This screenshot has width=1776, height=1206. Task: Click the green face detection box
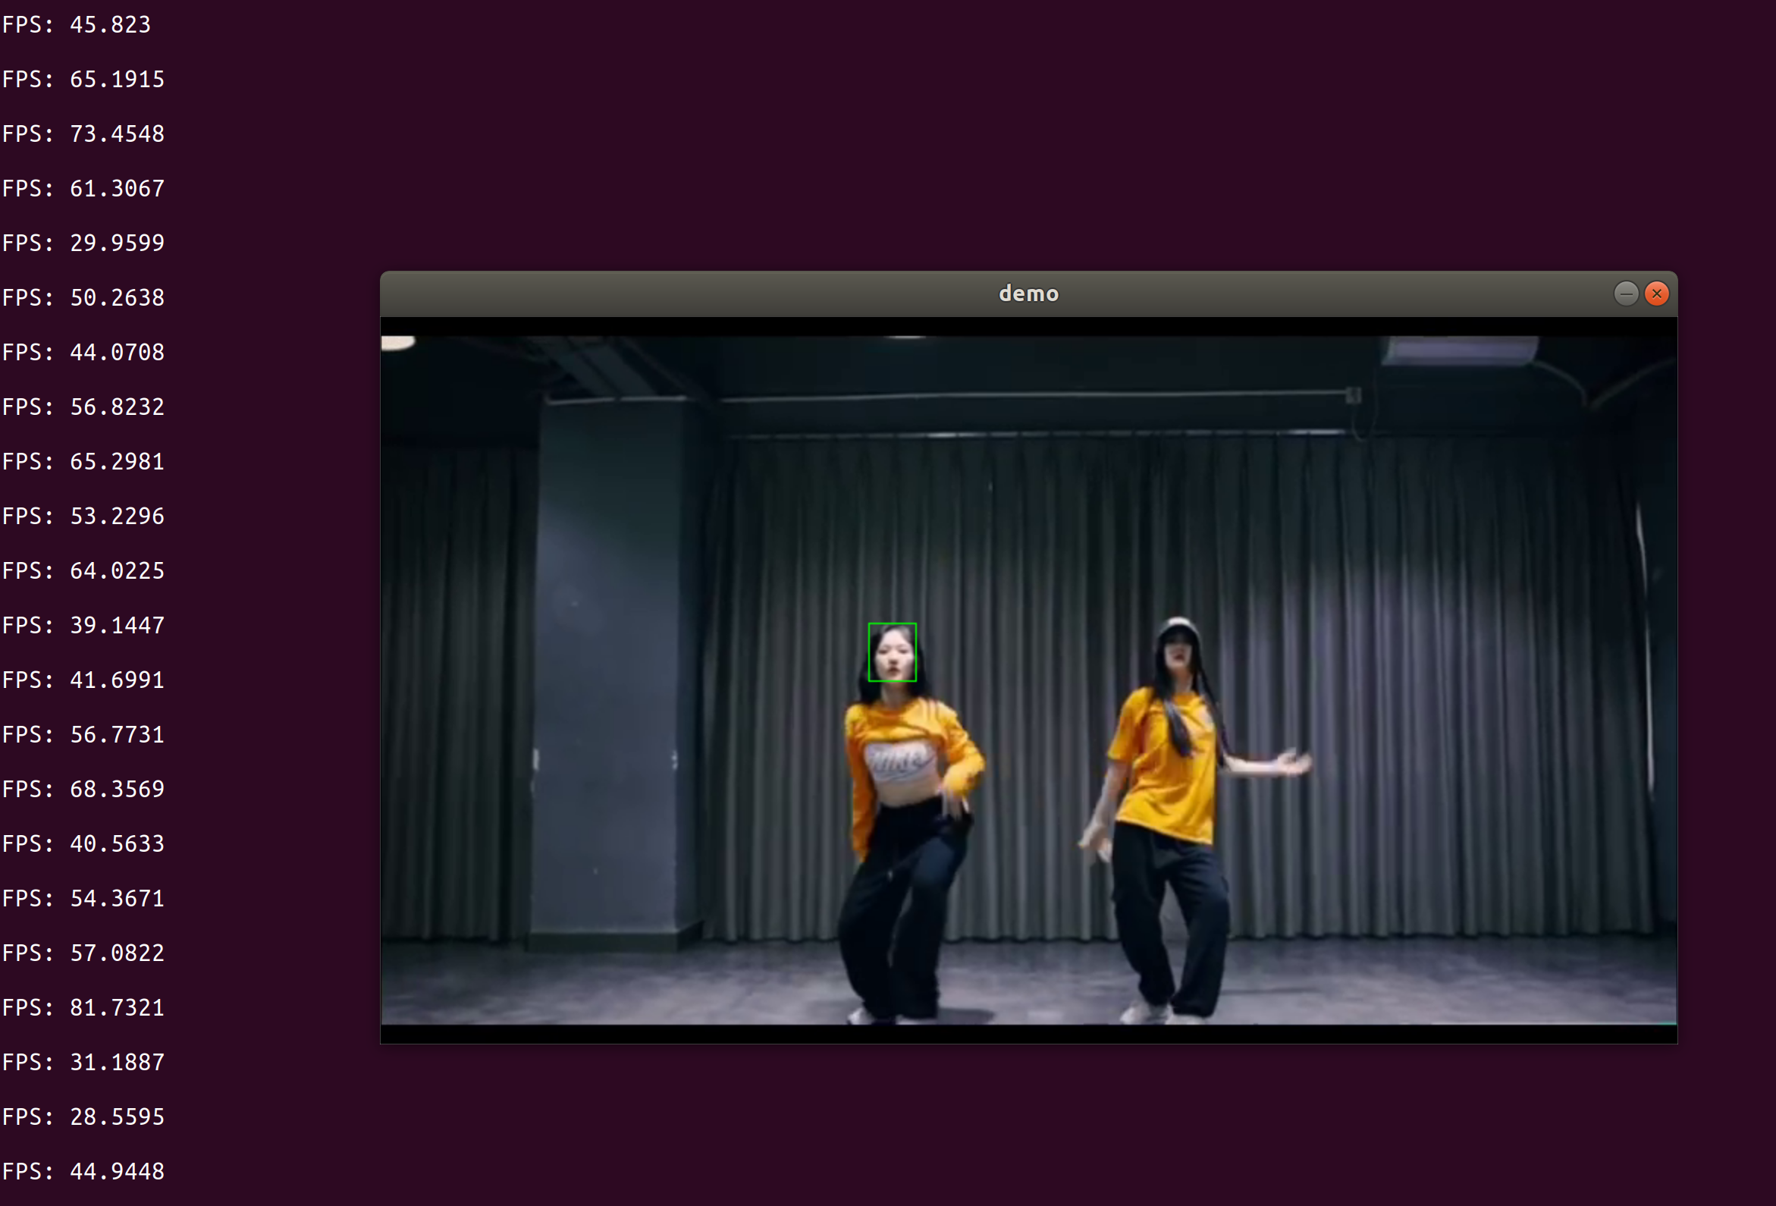click(892, 652)
